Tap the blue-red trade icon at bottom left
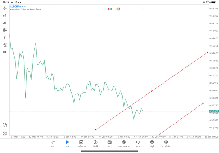219x153 pixels. click(x=5, y=133)
